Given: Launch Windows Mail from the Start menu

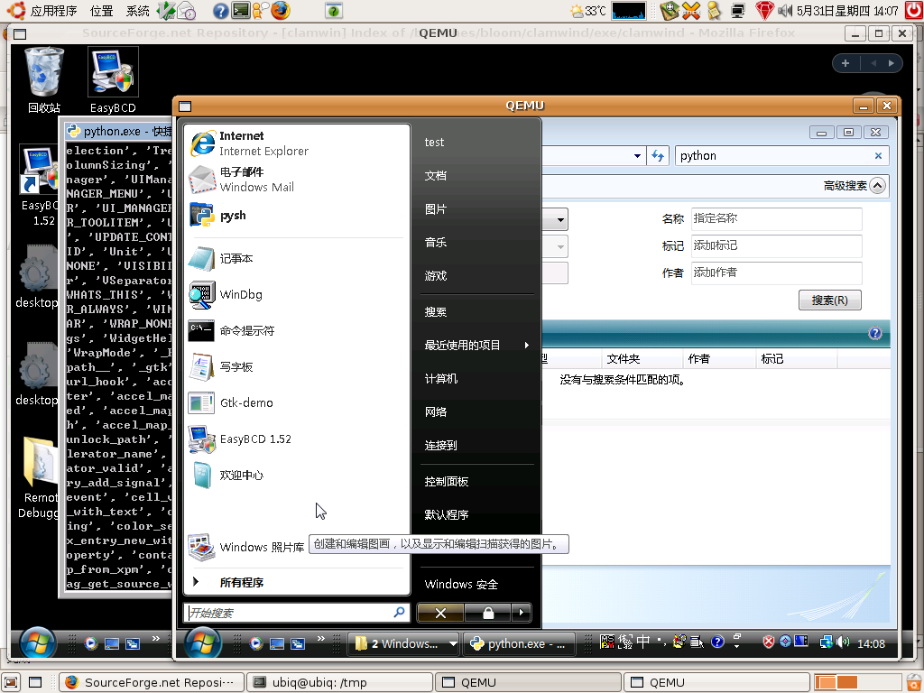Looking at the screenshot, I should (x=296, y=180).
